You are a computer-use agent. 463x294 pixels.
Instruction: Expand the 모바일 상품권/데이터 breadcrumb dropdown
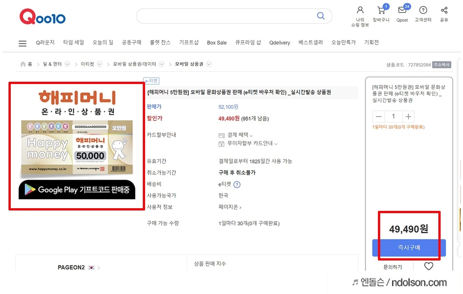pyautogui.click(x=162, y=64)
